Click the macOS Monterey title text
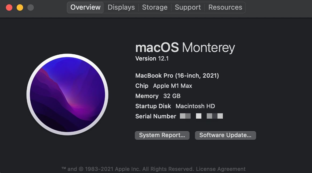 185,48
